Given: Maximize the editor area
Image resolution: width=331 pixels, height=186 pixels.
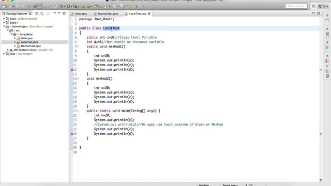Looking at the screenshot, I should pos(319,13).
